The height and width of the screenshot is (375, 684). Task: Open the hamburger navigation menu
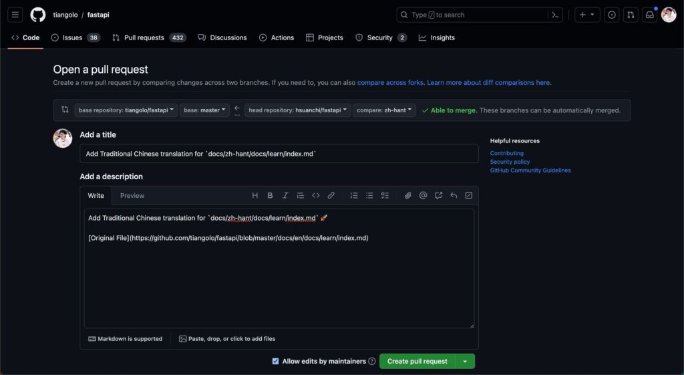pyautogui.click(x=15, y=15)
